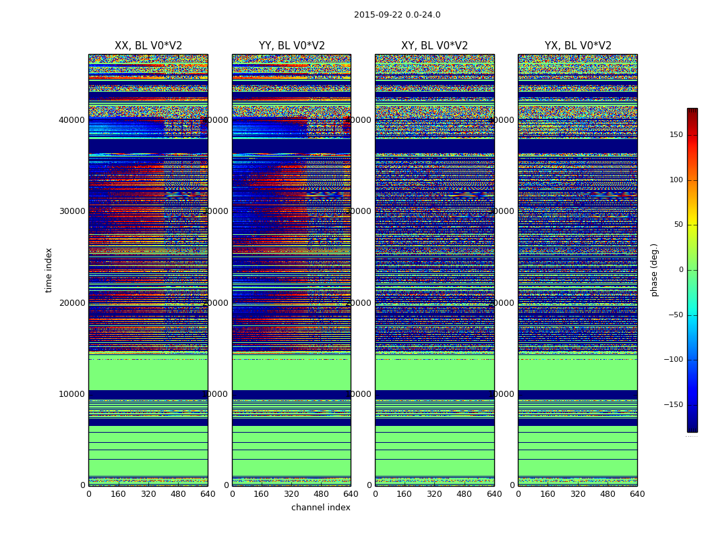The height and width of the screenshot is (540, 708).
Task: Click the green middle of the colorbar
Action: (x=692, y=270)
